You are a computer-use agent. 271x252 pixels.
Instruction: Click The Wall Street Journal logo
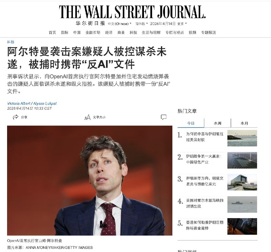132,12
